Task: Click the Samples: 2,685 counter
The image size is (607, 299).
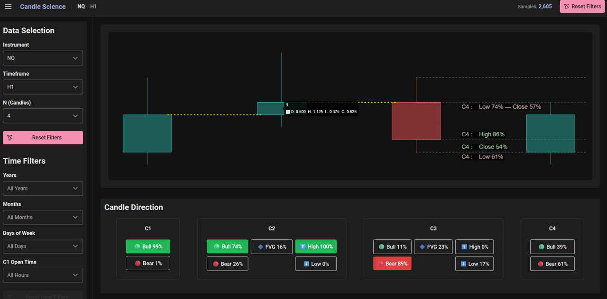Action: click(534, 7)
